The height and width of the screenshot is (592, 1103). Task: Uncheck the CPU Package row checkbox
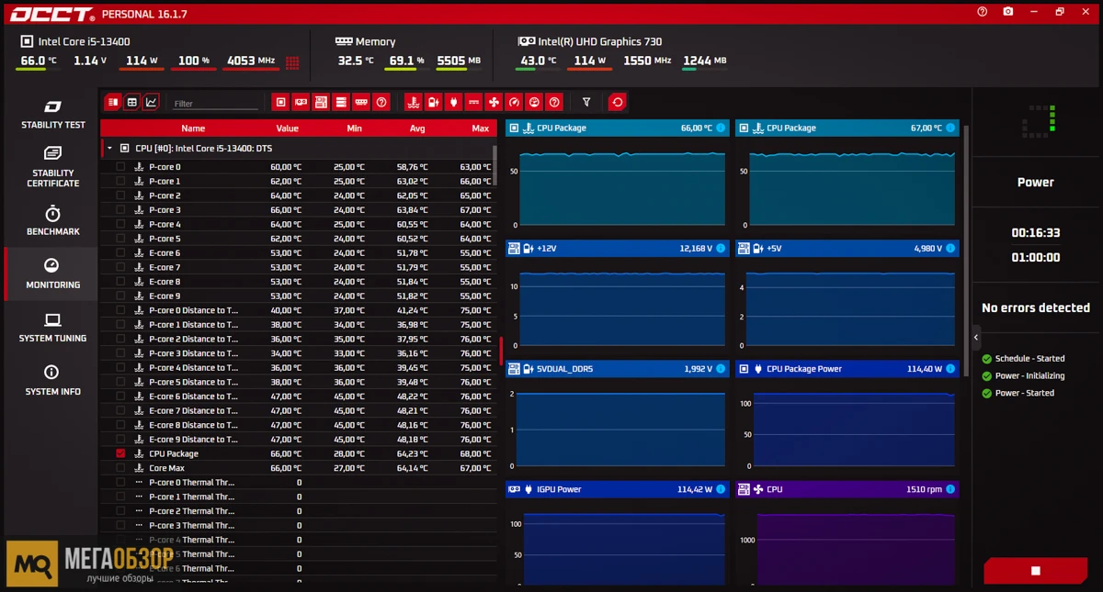click(x=120, y=453)
